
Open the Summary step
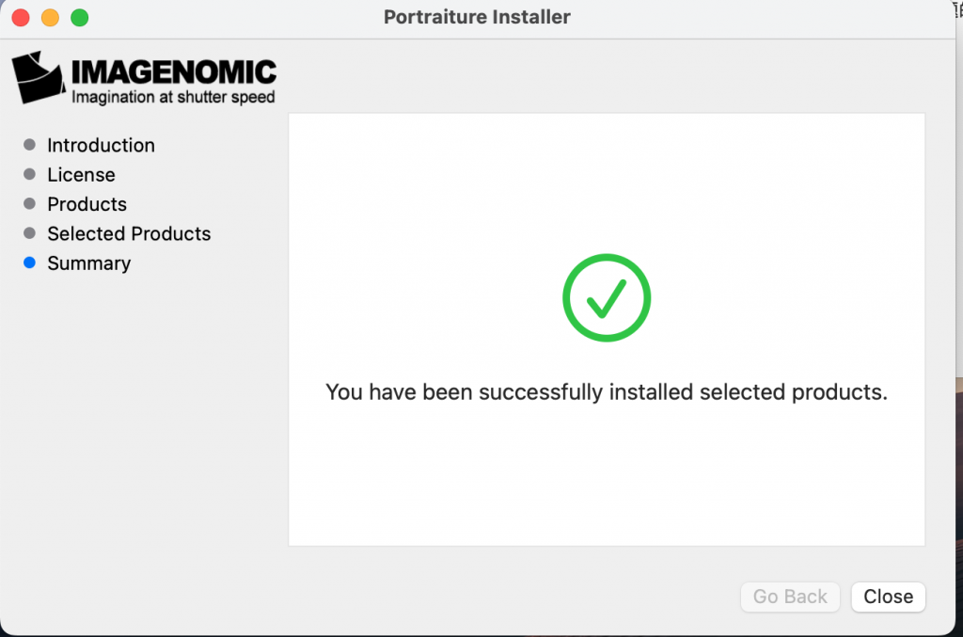(88, 263)
